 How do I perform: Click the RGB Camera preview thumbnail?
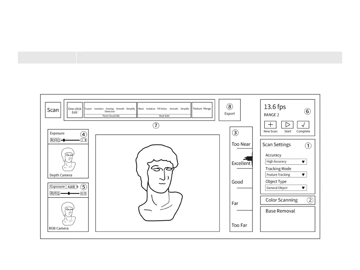point(68,214)
